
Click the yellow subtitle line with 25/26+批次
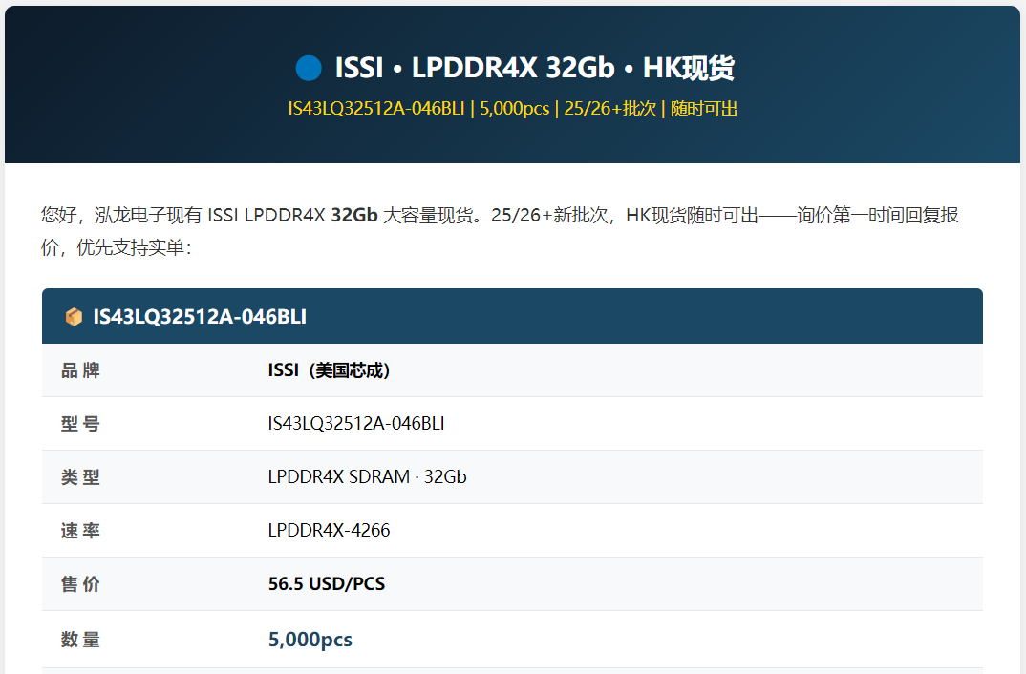tap(513, 109)
